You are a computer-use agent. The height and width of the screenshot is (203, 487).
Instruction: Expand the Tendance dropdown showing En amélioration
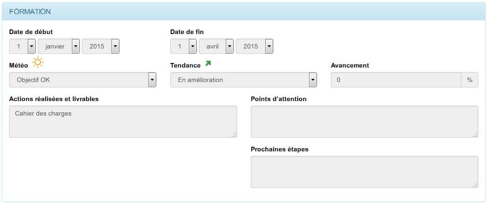click(244, 80)
